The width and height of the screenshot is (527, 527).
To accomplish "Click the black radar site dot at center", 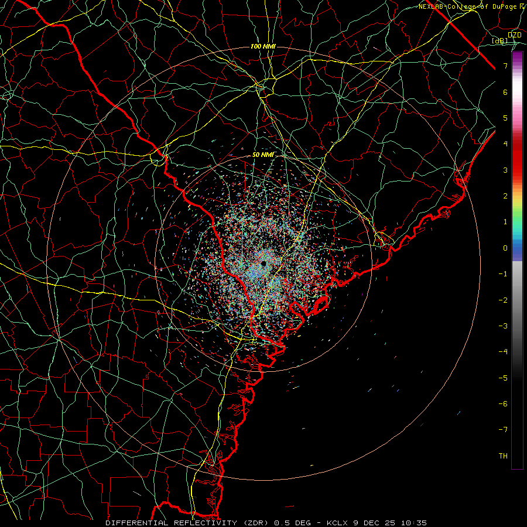I will pos(263,263).
